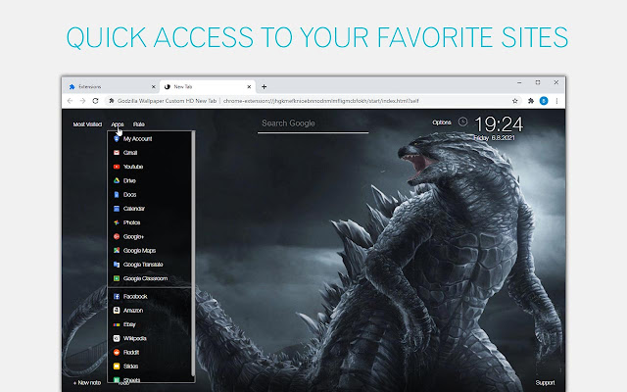Click the address bar URL
Viewport: 627px width, 392px height.
tap(320, 101)
